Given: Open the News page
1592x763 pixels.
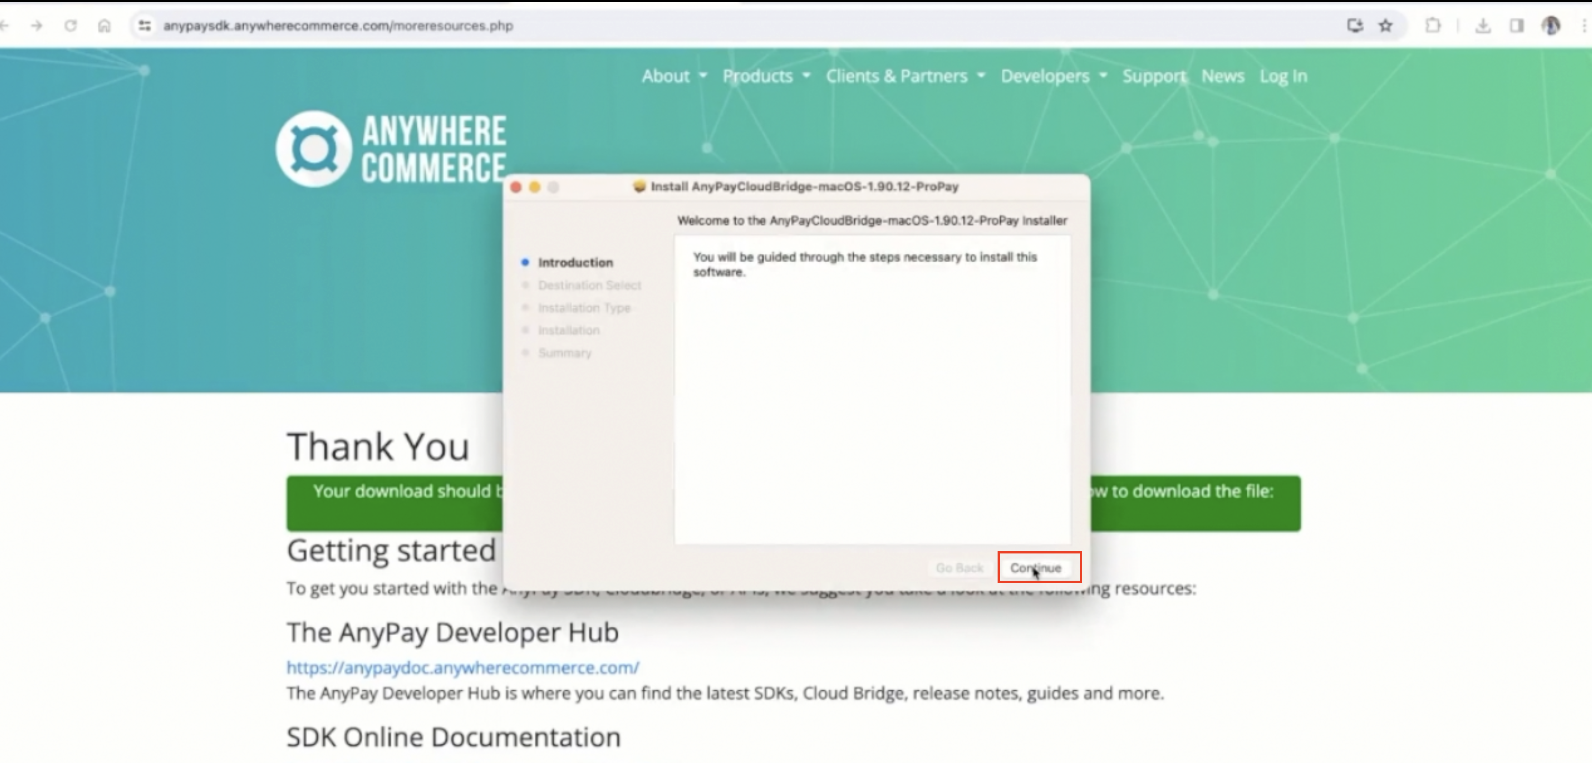Looking at the screenshot, I should (x=1223, y=76).
